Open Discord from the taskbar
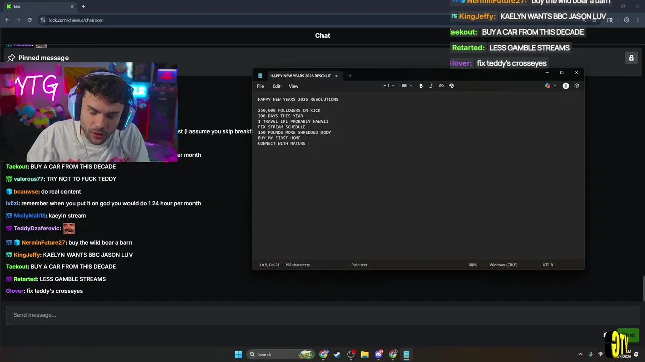This screenshot has height=362, width=645. [379, 354]
